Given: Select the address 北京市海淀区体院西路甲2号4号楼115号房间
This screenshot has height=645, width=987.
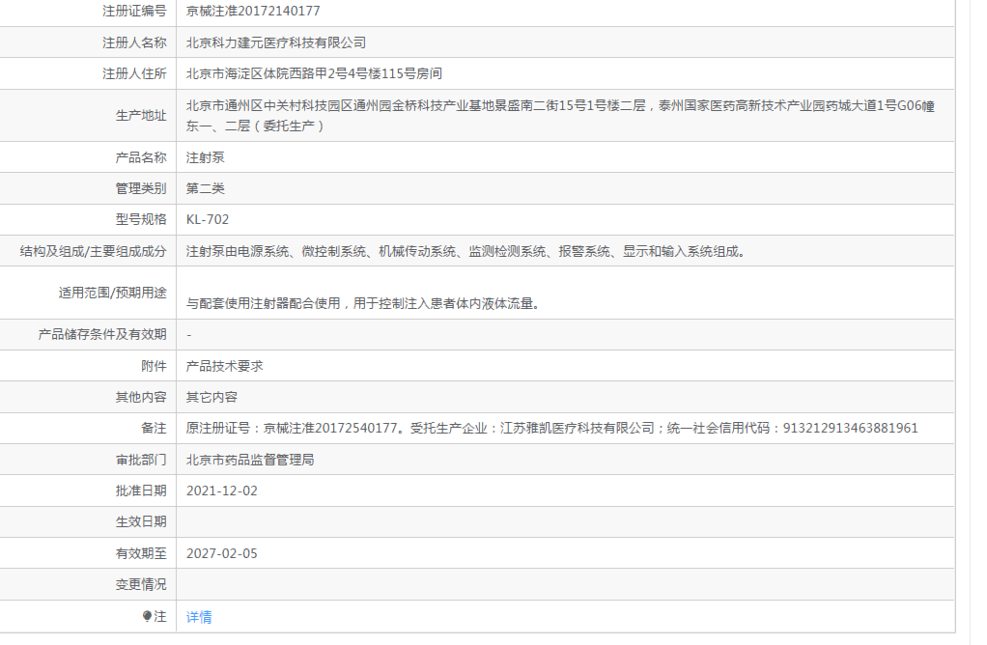Looking at the screenshot, I should pos(314,73).
